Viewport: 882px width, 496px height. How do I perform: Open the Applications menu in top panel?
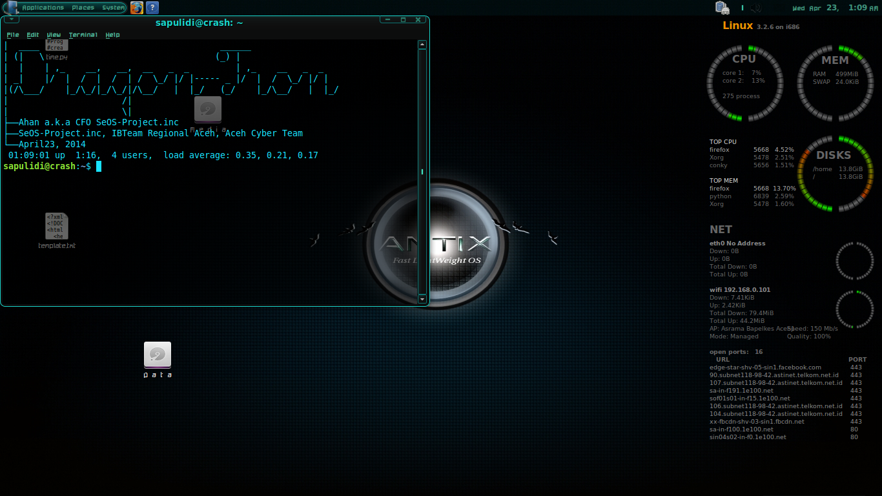coord(43,8)
